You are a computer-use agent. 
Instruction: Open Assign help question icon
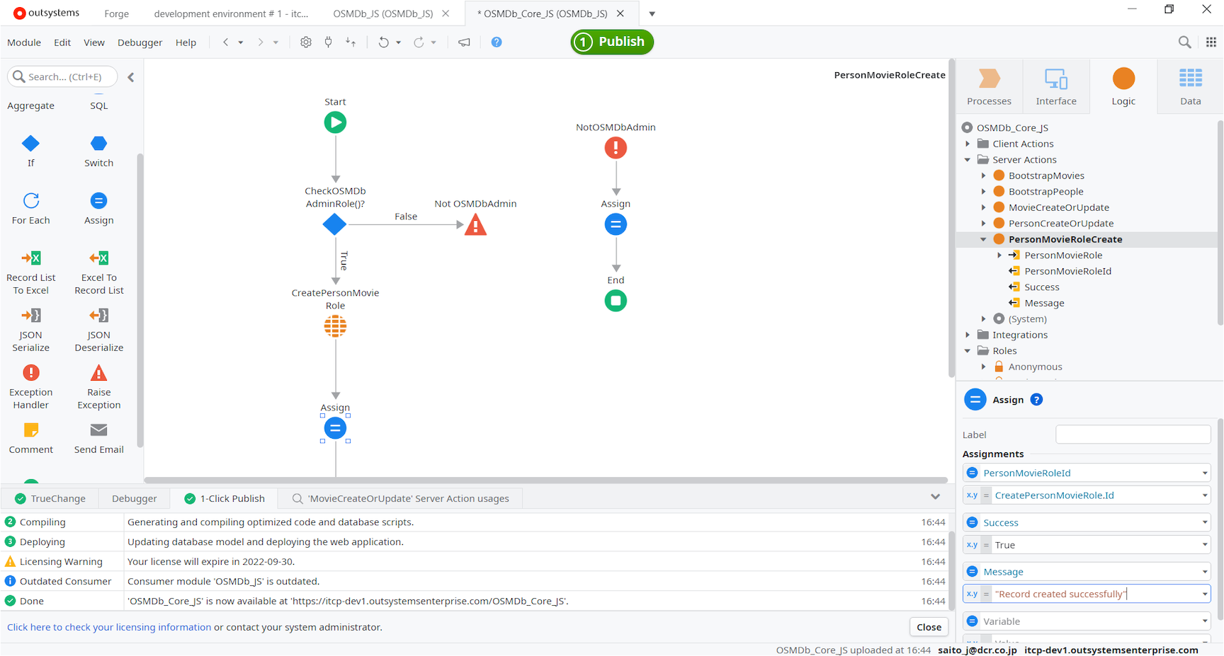1036,400
